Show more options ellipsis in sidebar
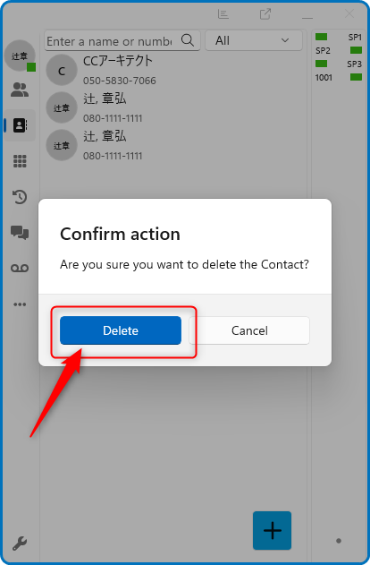Viewport: 370px width, 565px height. coord(20,304)
